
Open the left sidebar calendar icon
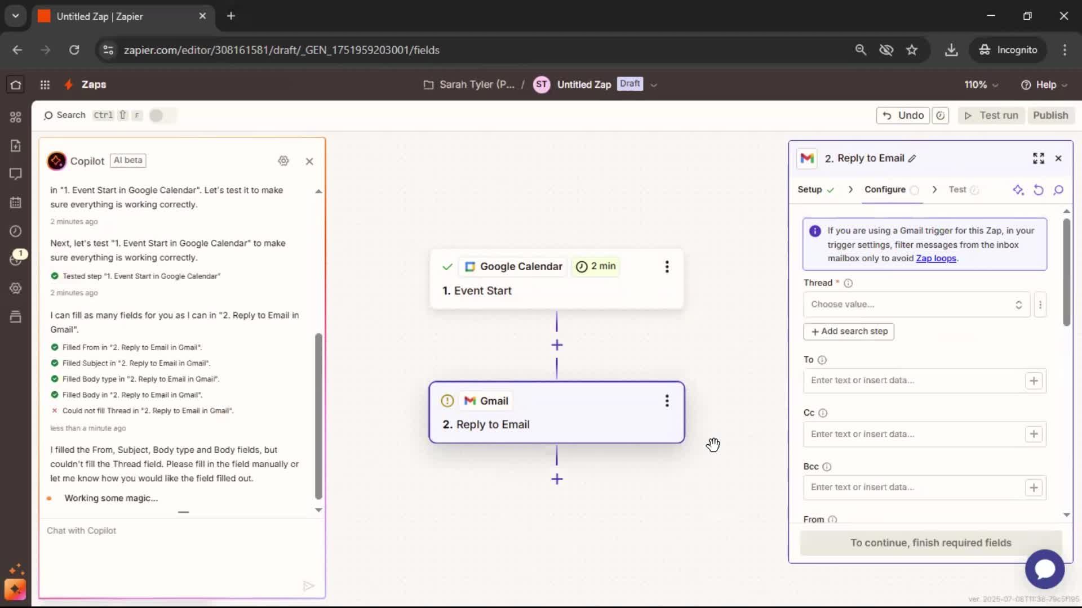point(16,202)
